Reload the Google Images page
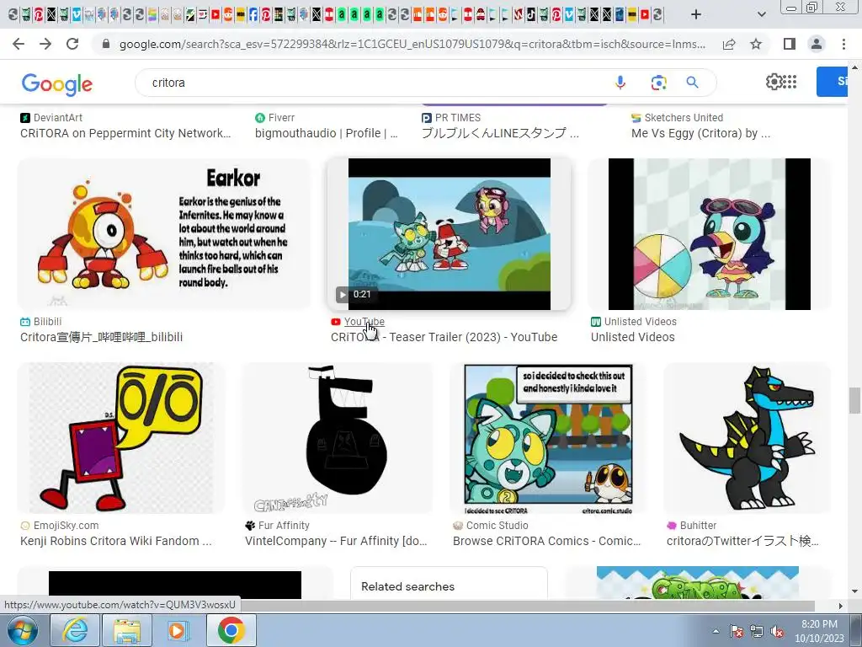 tap(72, 44)
